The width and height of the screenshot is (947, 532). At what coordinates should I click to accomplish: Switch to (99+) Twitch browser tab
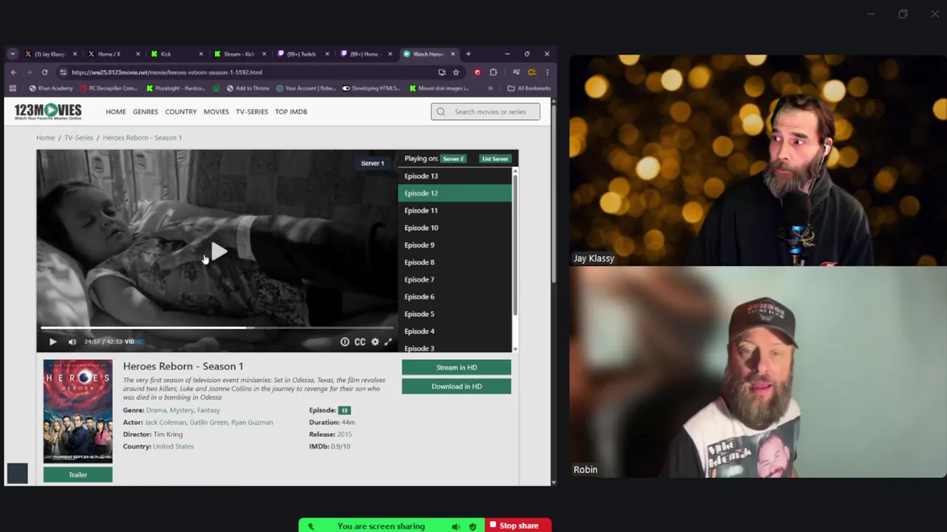pos(301,54)
